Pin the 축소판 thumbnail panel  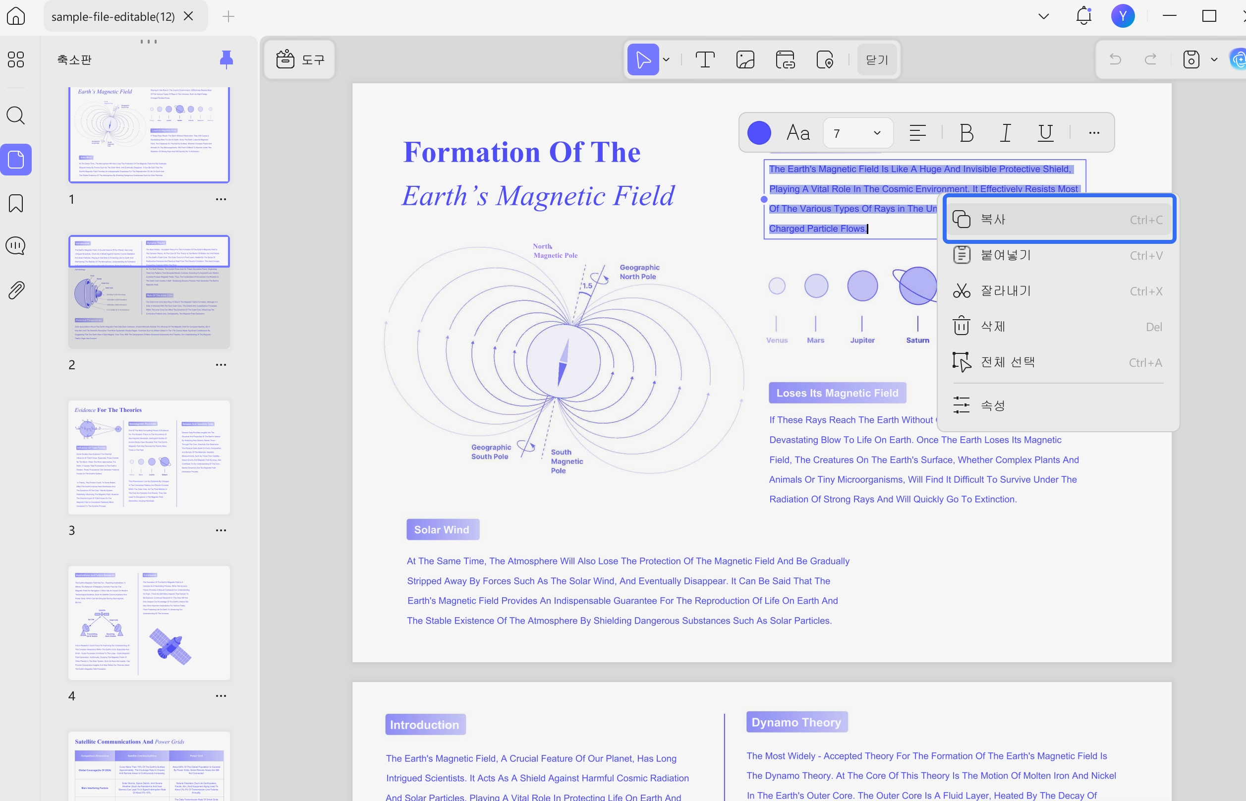[x=226, y=59]
